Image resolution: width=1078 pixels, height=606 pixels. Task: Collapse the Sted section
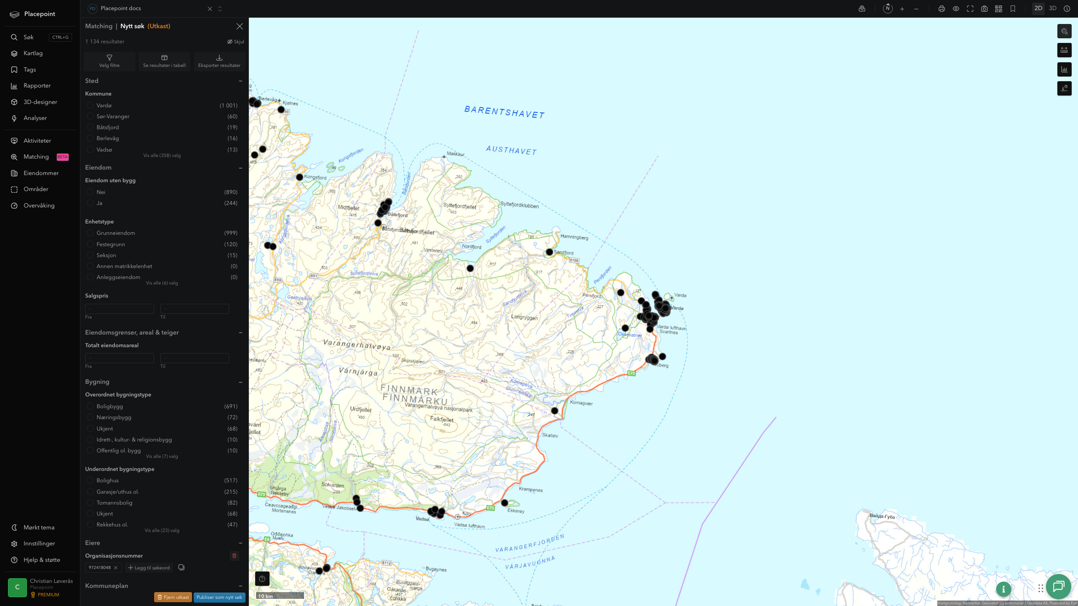(x=240, y=81)
